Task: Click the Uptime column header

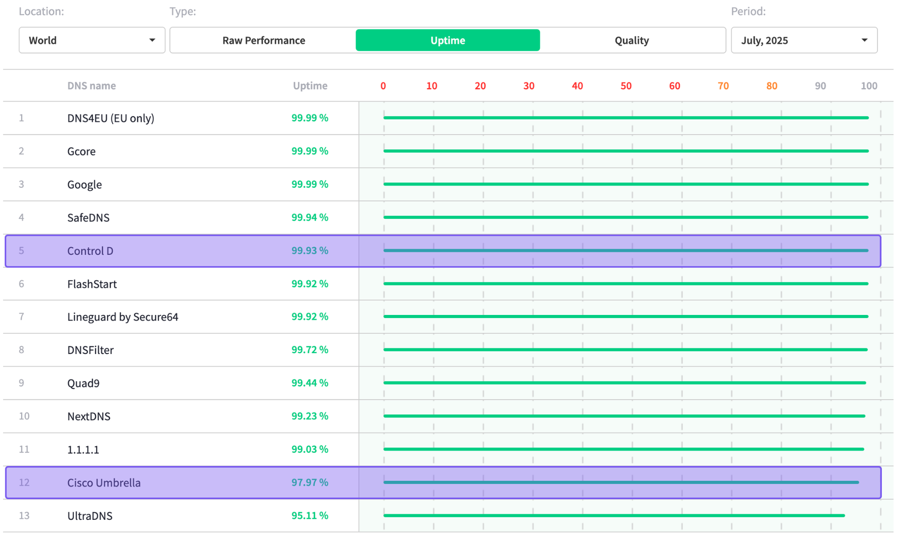Action: [310, 86]
